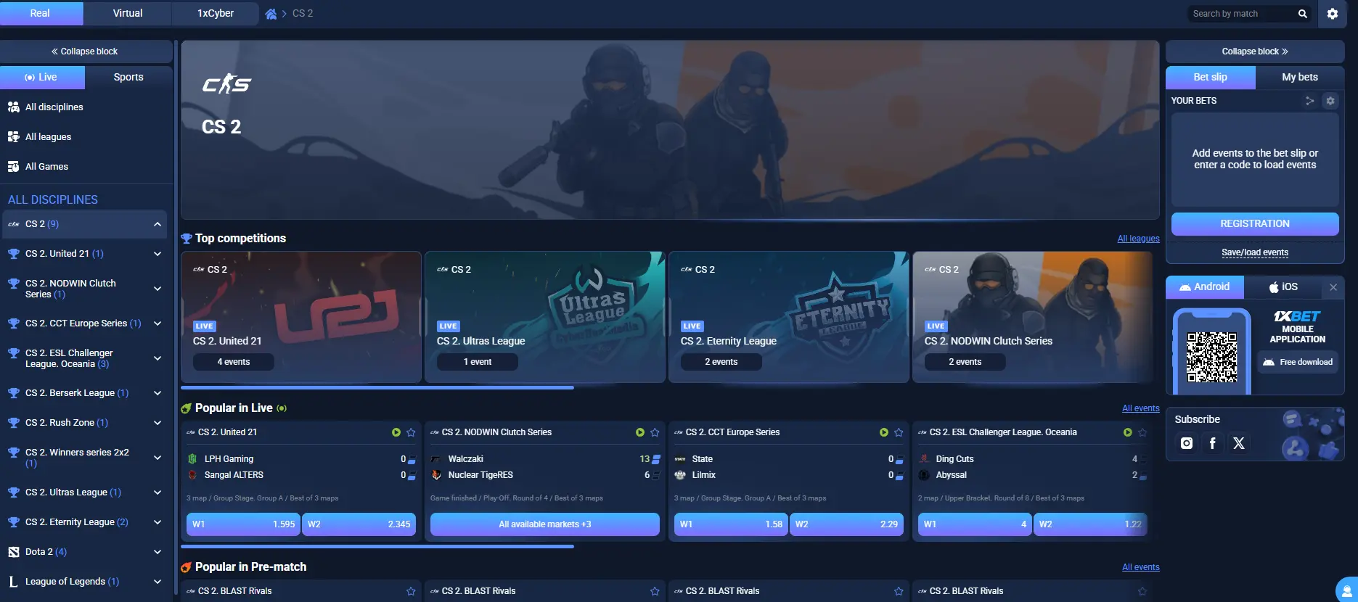
Task: Click the trophy icon beside CS 2. Eternity League
Action: pos(13,522)
